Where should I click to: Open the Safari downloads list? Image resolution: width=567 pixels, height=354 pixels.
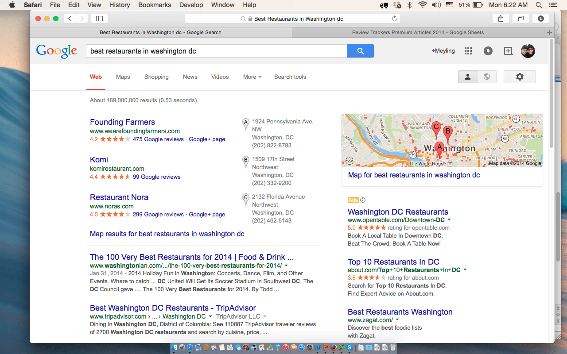[541, 19]
